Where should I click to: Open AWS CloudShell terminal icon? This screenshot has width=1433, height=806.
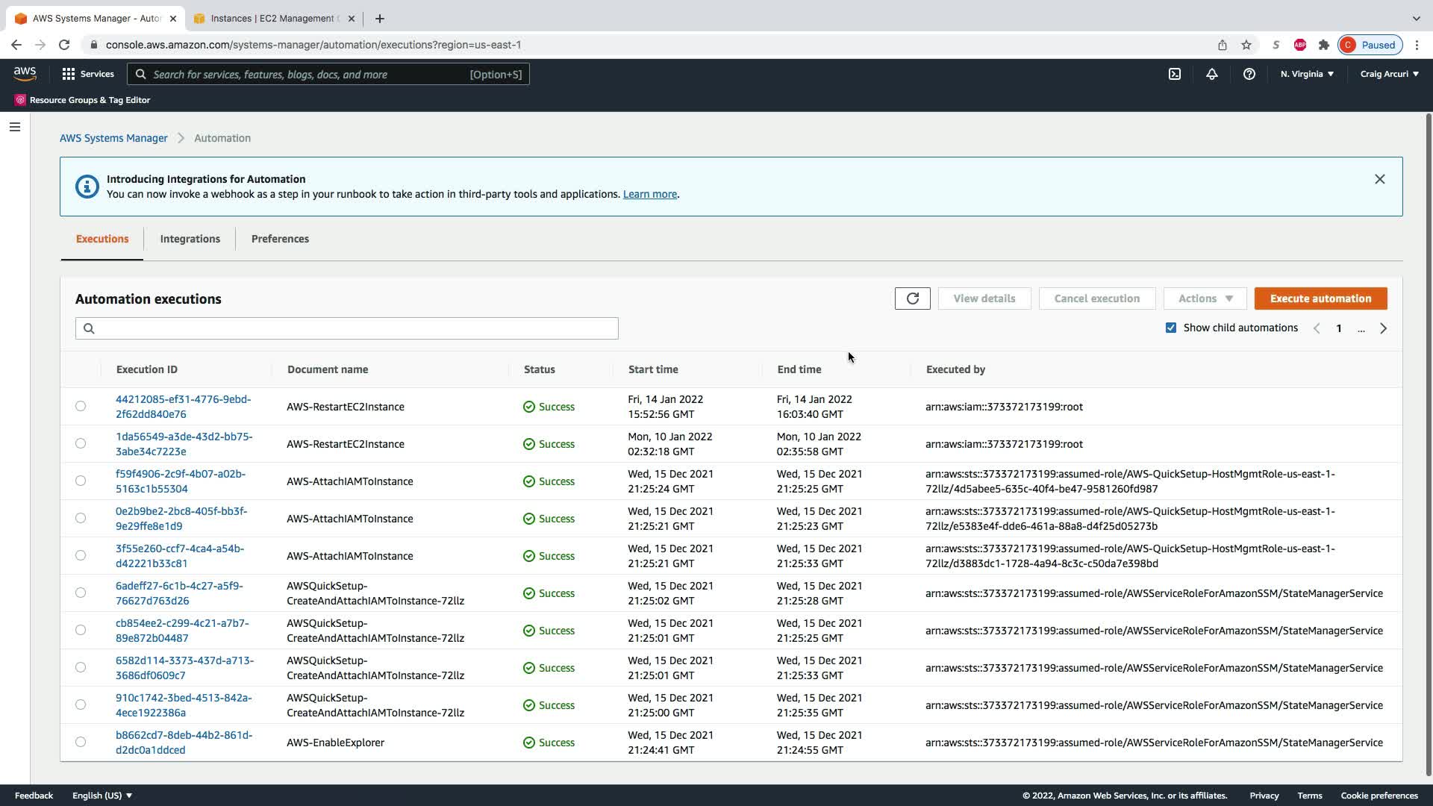[1175, 74]
